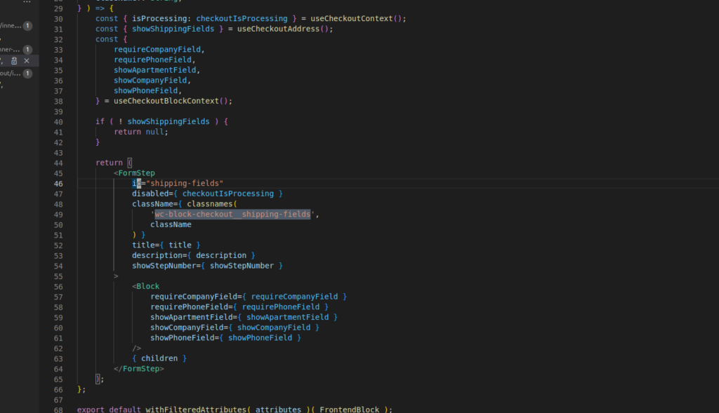
Task: Open the search result file ending in "/inne..."
Action: pyautogui.click(x=11, y=26)
